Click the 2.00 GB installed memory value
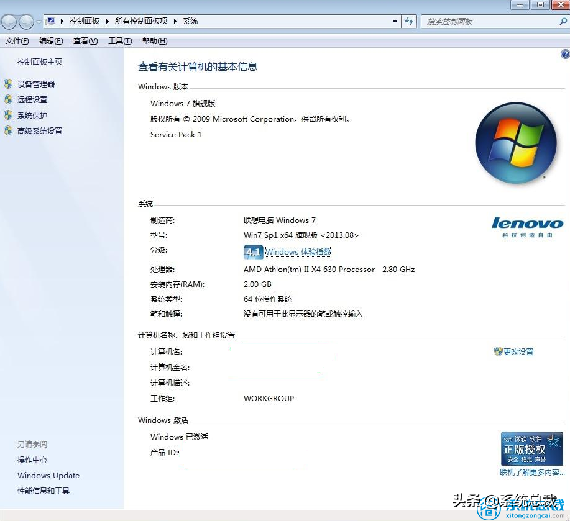This screenshot has width=570, height=521. (x=257, y=284)
